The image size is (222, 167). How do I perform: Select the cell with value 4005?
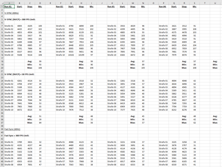tap(20, 26)
